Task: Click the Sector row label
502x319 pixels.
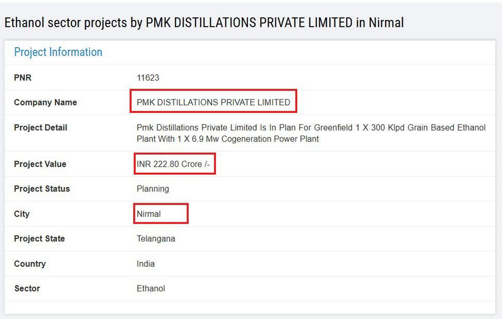Action: (27, 289)
